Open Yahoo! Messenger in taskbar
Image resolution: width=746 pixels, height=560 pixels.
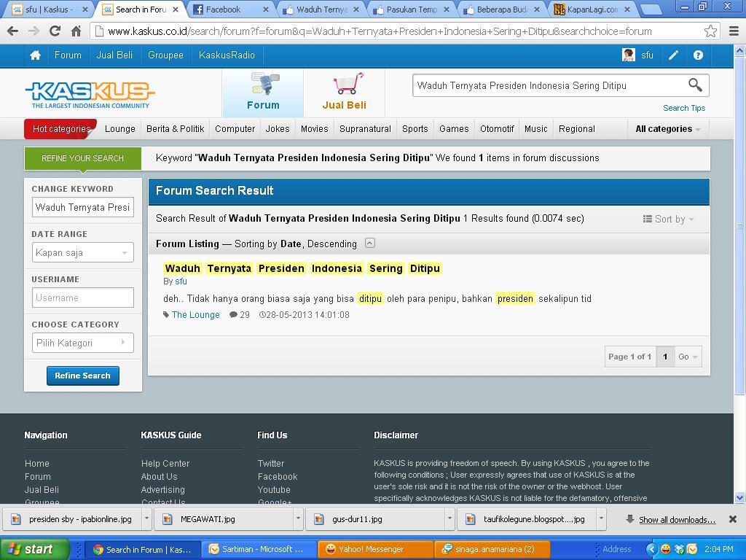[x=375, y=550]
